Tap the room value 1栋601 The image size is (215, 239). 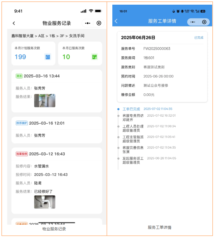149,58
